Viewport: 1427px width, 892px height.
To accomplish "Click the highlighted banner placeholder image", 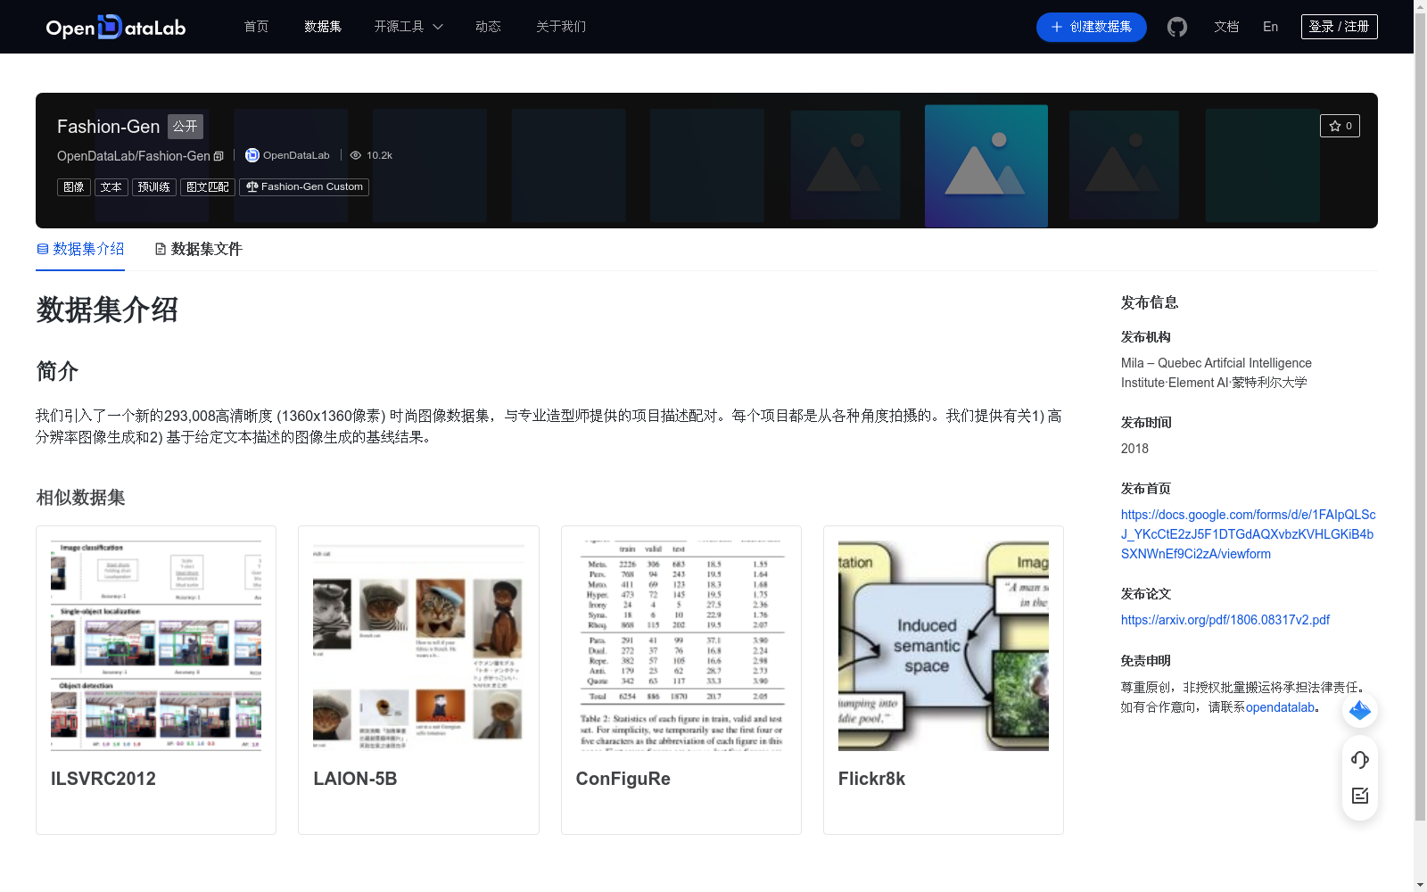I will pyautogui.click(x=986, y=166).
